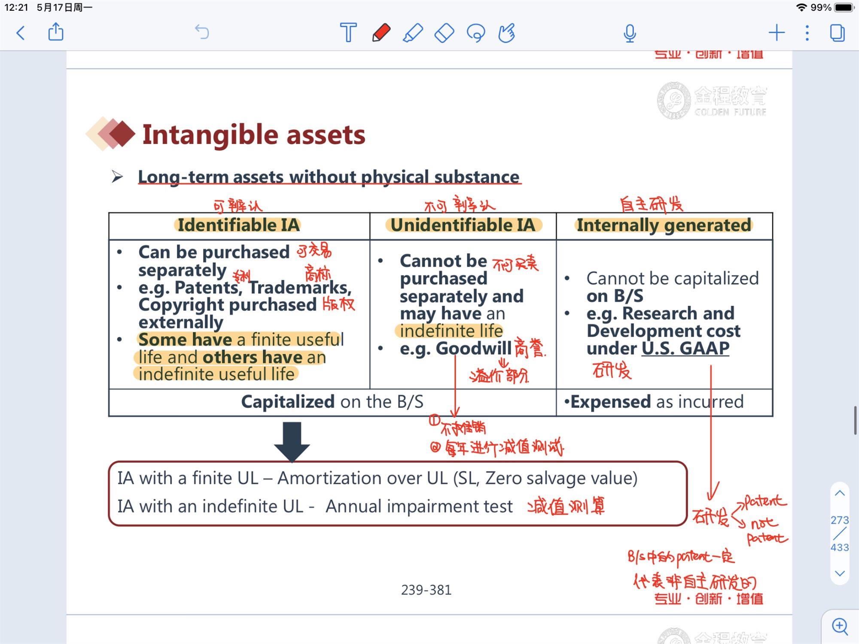Add a new page with plus
This screenshot has width=859, height=644.
pyautogui.click(x=777, y=33)
